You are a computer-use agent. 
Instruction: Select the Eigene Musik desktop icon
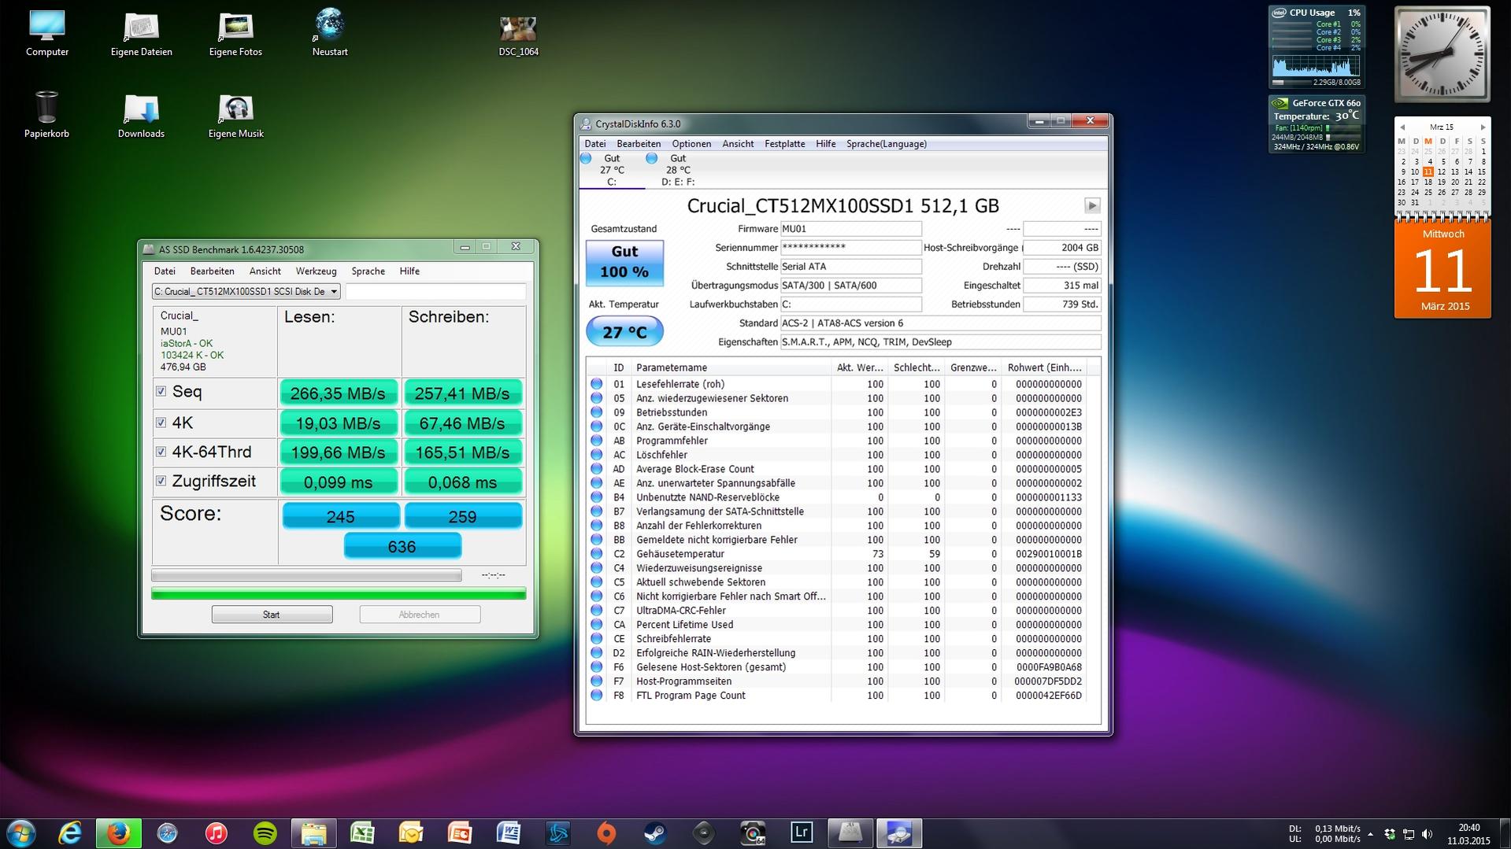click(236, 115)
